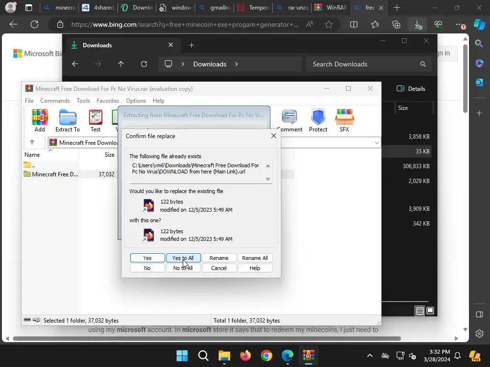The height and width of the screenshot is (367, 490).
Task: Click the SFX toolbar icon
Action: [x=344, y=120]
